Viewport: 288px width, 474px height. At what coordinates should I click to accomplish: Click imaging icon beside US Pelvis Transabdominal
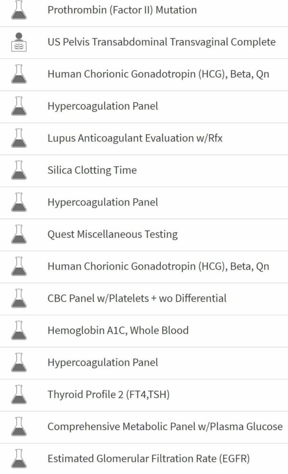(x=19, y=42)
